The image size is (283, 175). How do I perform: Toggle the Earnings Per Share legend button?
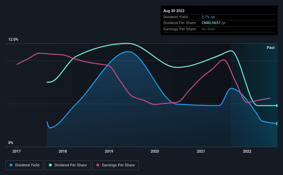coord(115,165)
